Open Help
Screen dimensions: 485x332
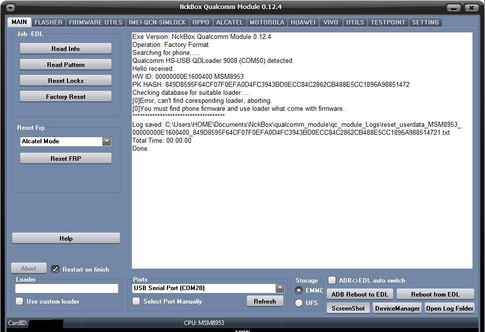66,238
